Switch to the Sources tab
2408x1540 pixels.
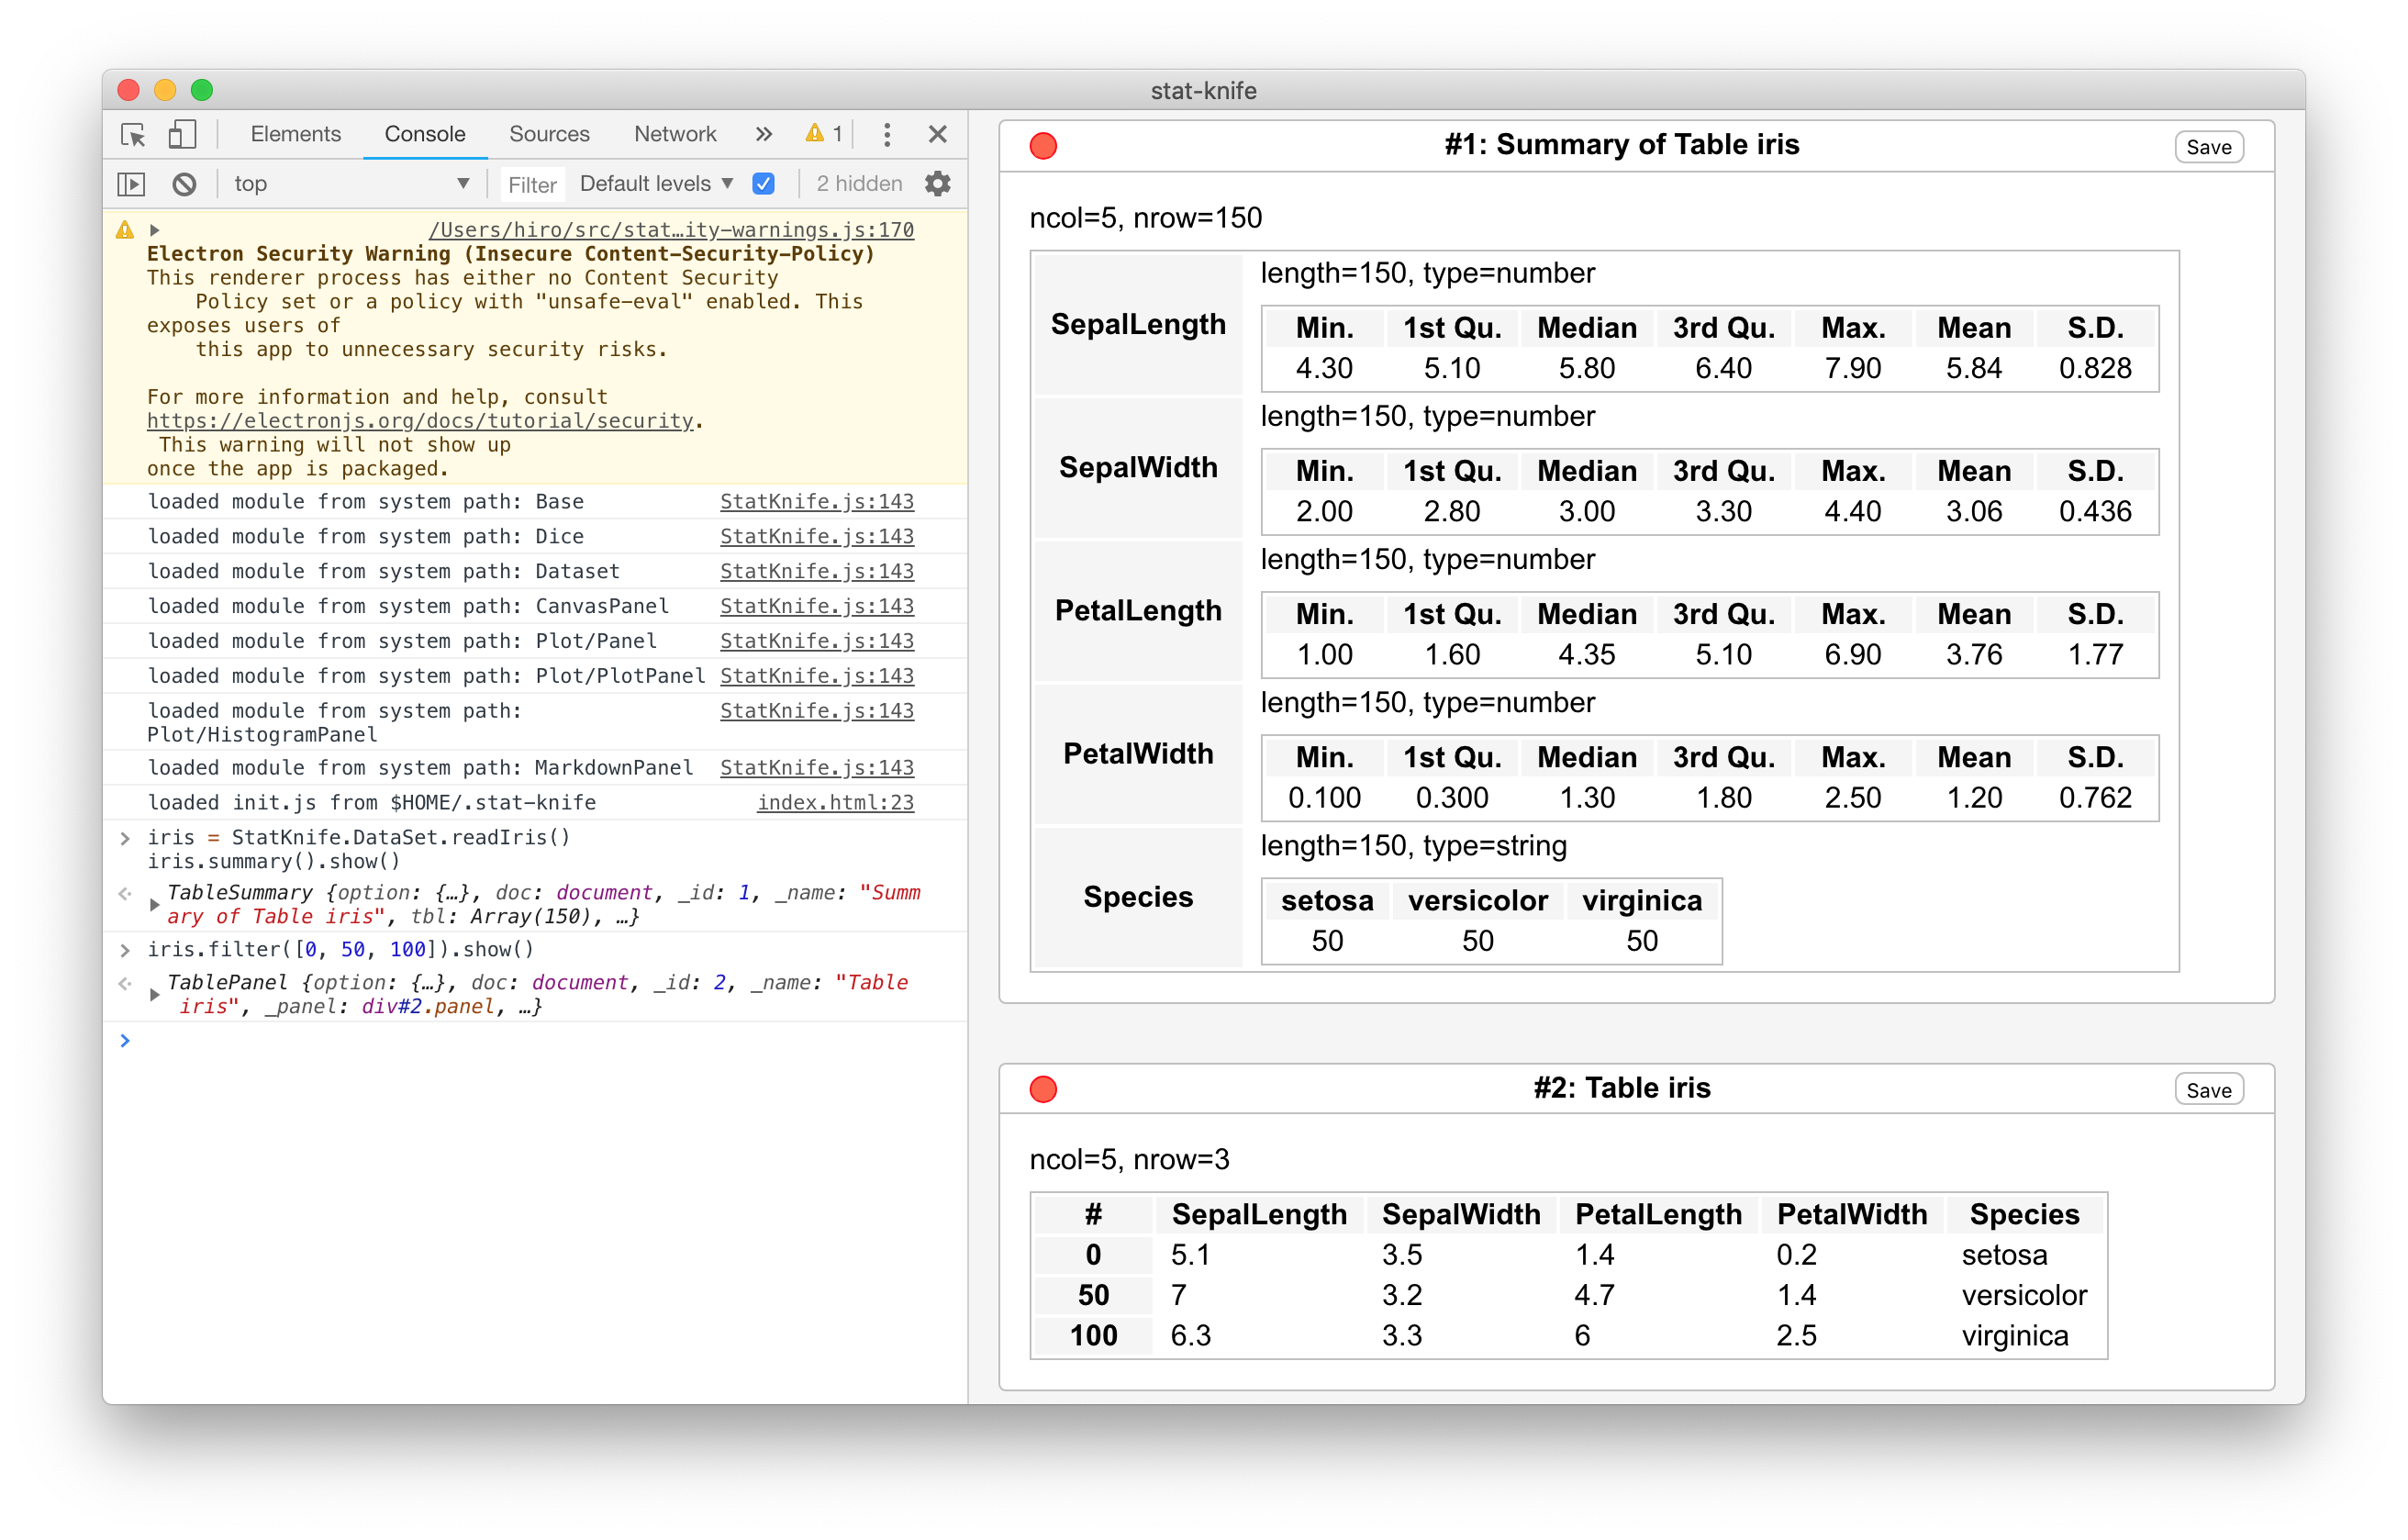tap(549, 134)
